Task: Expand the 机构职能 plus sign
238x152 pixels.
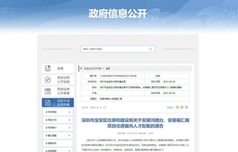Action: coord(69,112)
